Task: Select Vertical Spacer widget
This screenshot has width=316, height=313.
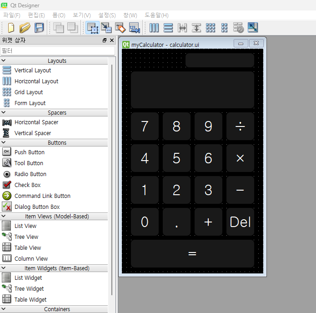Action: [x=33, y=133]
